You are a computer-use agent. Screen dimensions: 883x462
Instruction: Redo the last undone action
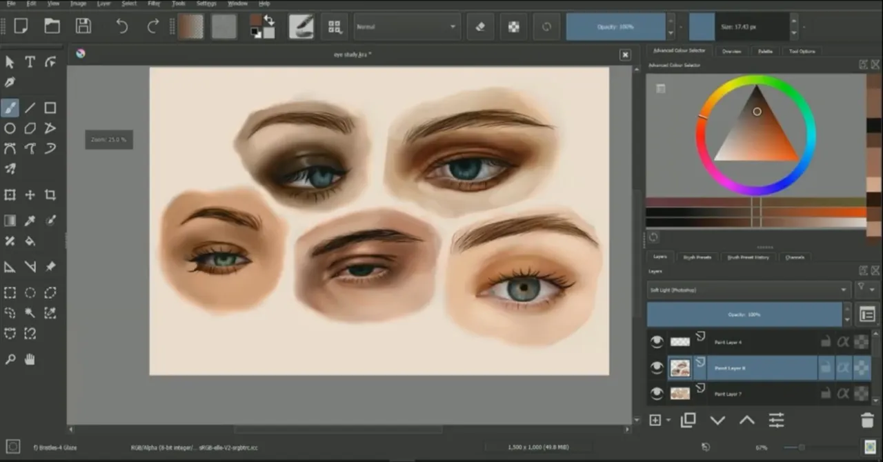coord(153,26)
